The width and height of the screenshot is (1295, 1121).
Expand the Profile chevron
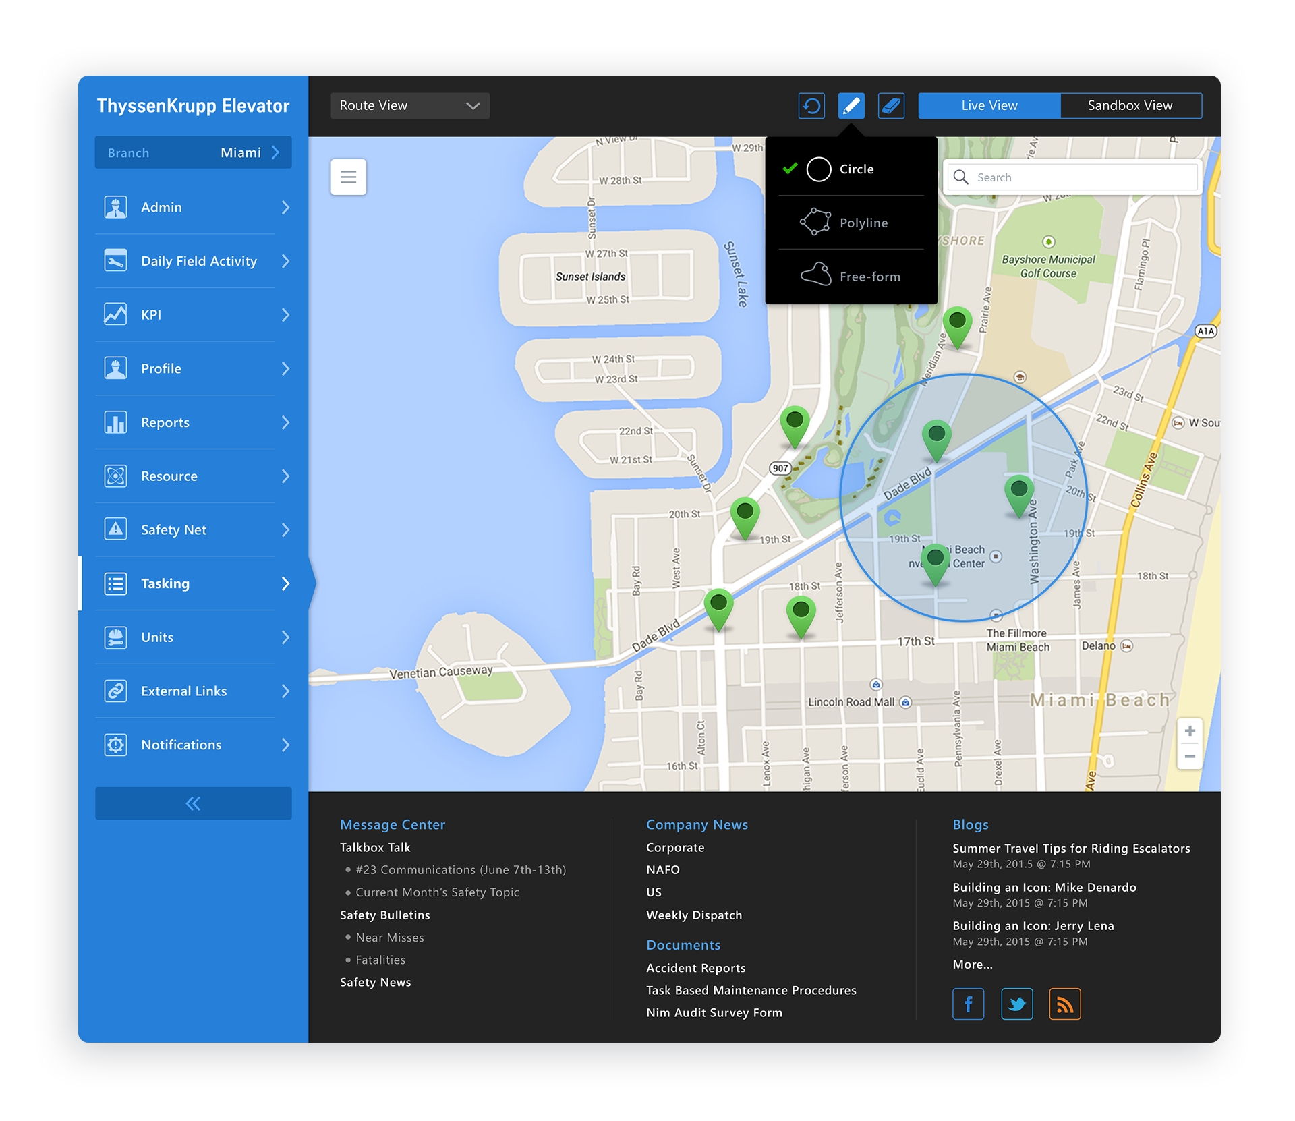pyautogui.click(x=285, y=369)
